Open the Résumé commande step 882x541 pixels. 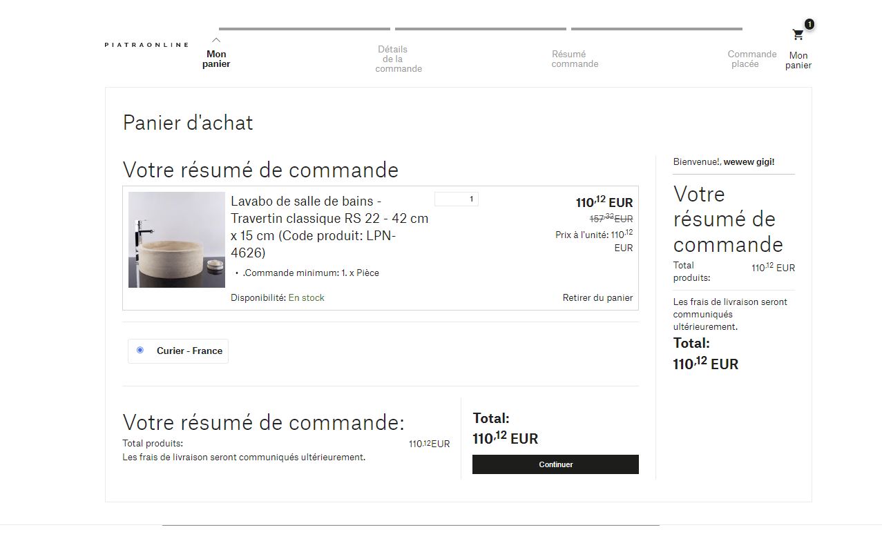coord(574,59)
